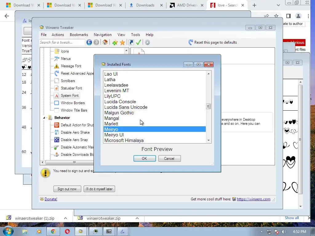Image resolution: width=315 pixels, height=236 pixels.
Task: Click I'll do it myself later
Action: pos(99,189)
